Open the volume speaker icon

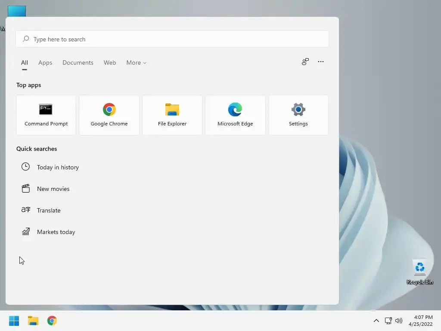pos(399,321)
